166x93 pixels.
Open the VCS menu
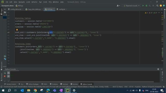click(x=50, y=2)
